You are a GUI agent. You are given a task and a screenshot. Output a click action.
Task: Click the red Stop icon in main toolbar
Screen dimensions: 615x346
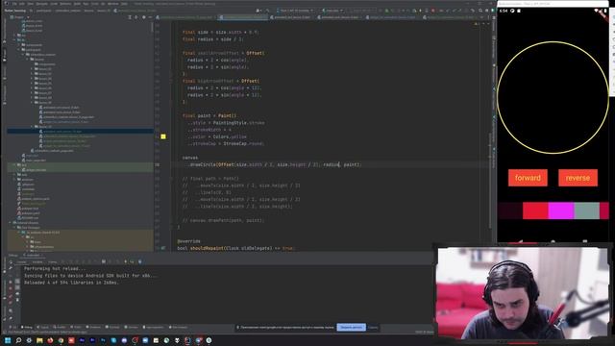point(433,11)
